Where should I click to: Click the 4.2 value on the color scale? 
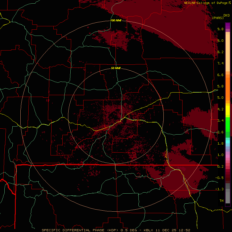coord(220,109)
